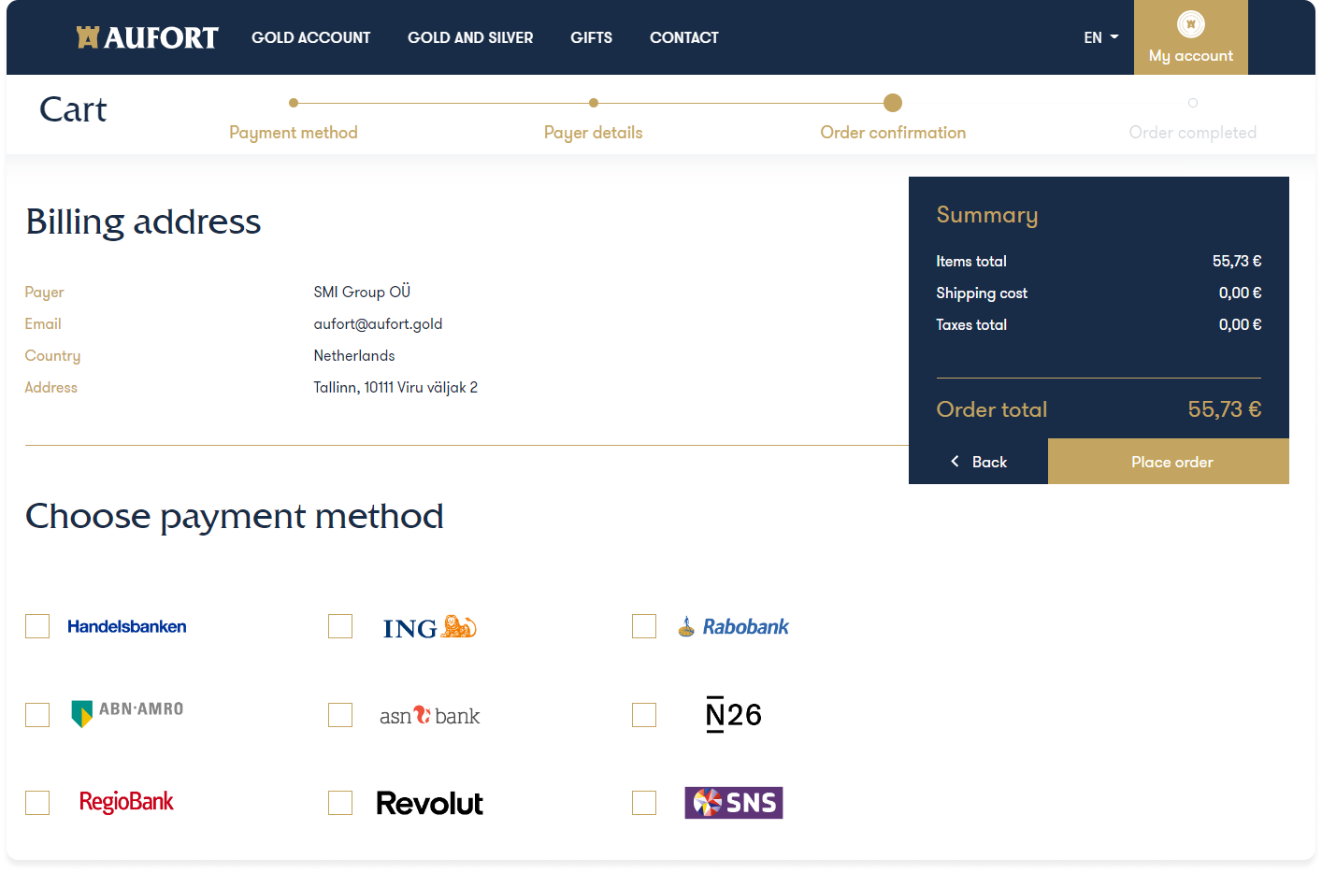Click the Aufort logo in header
This screenshot has height=872, width=1322.
(x=147, y=37)
